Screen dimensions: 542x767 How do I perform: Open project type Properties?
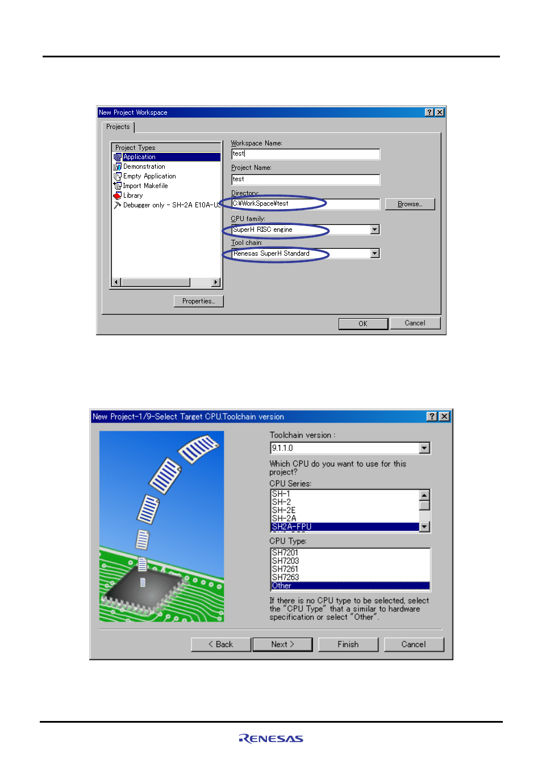tap(198, 301)
